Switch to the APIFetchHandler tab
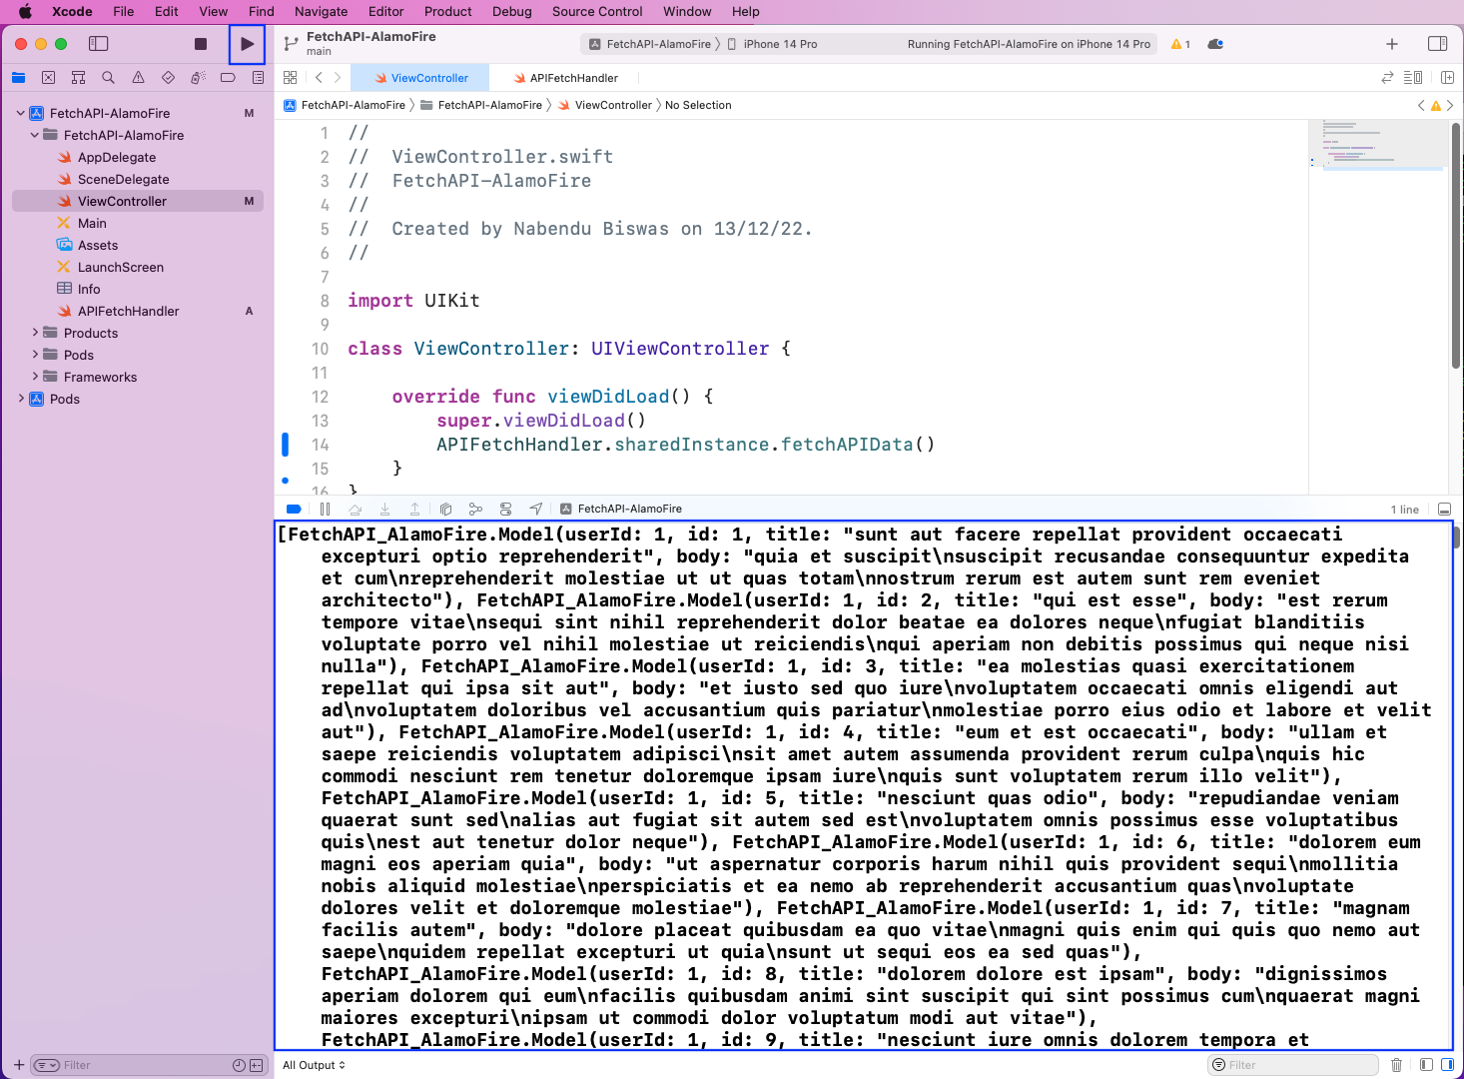 pos(573,77)
